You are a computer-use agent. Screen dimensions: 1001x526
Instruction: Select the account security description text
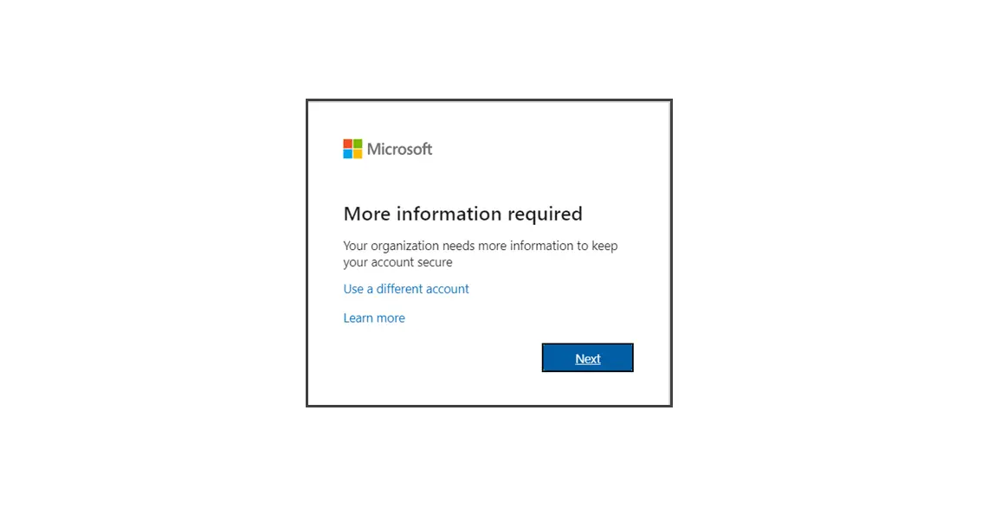[x=481, y=253]
